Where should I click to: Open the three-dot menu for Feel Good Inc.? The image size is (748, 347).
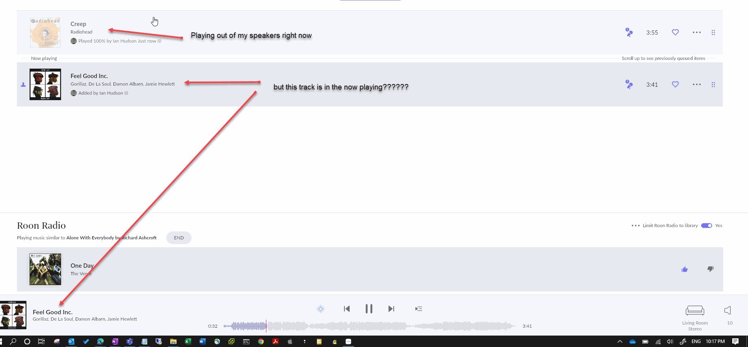697,84
